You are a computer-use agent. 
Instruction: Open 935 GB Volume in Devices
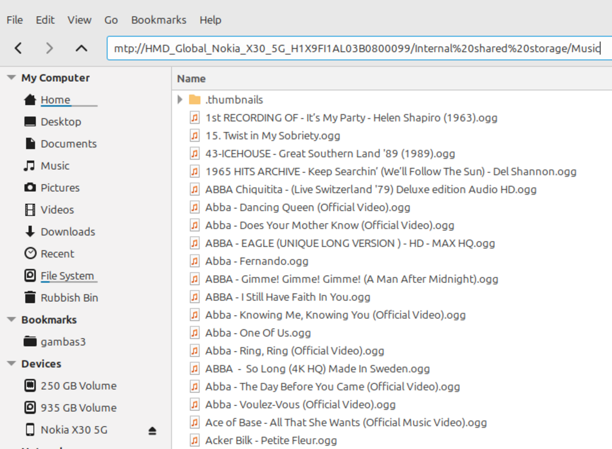tap(78, 408)
